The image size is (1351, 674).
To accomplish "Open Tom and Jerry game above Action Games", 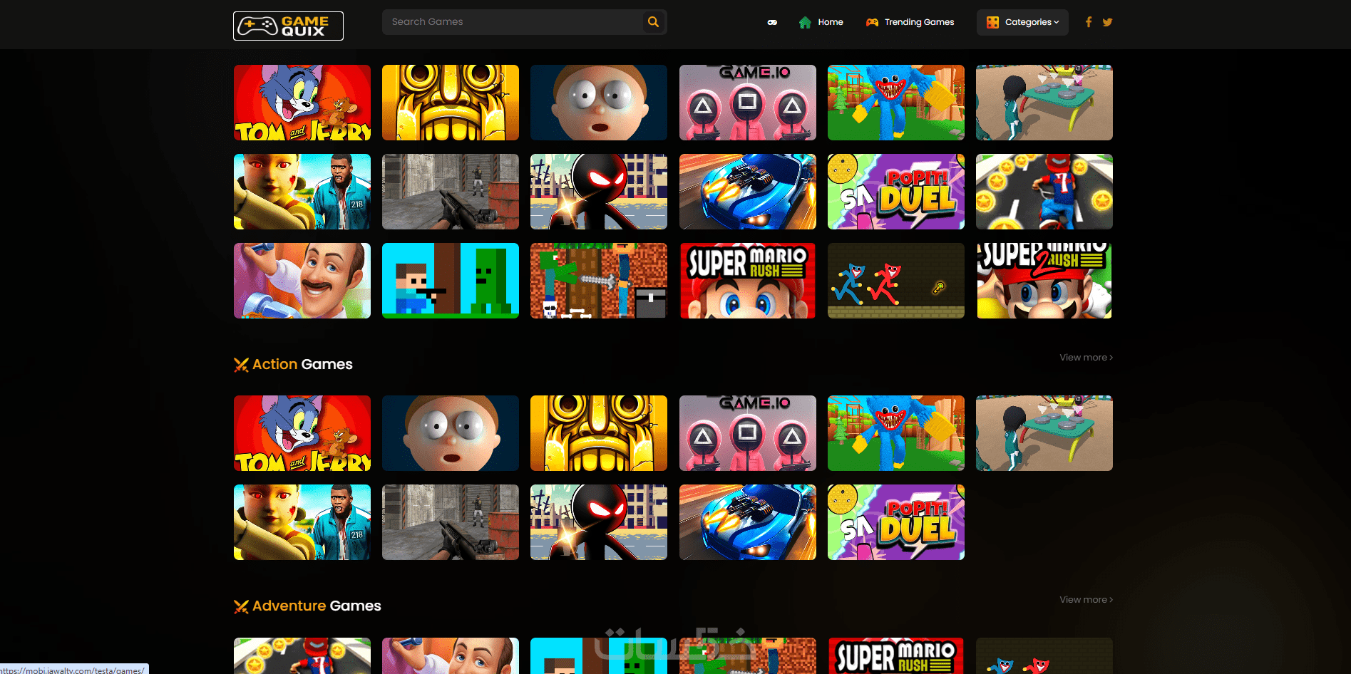I will click(x=302, y=103).
